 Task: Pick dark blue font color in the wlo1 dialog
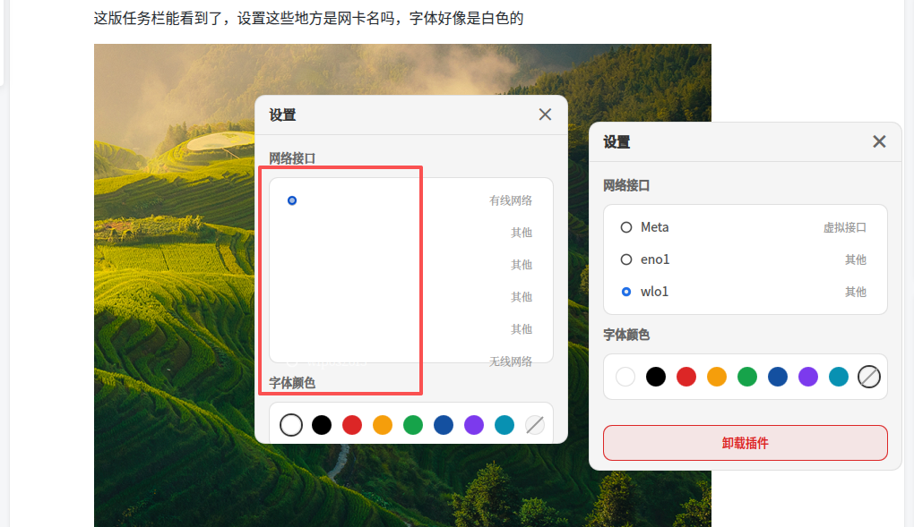(778, 377)
